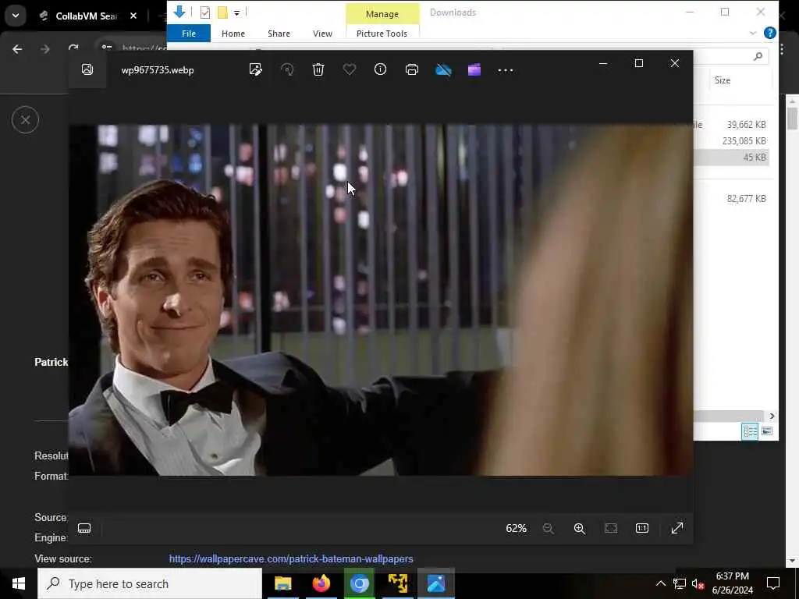The width and height of the screenshot is (799, 599).
Task: Mark the photo as favorite with the heart
Action: pos(349,69)
